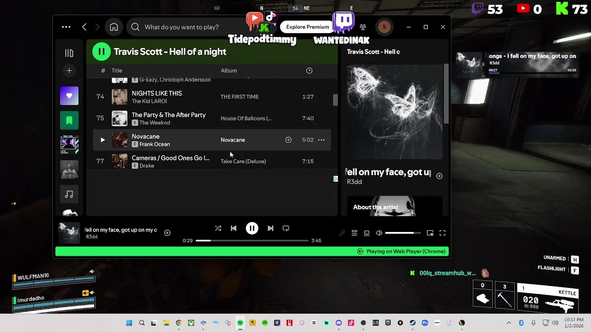
Task: Add Novacane to Liked Songs
Action: [x=288, y=140]
